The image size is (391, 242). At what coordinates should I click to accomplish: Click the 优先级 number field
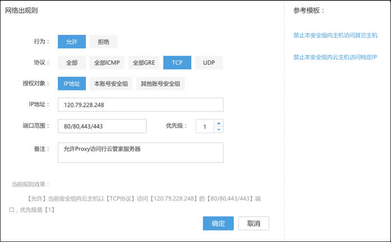(205, 126)
